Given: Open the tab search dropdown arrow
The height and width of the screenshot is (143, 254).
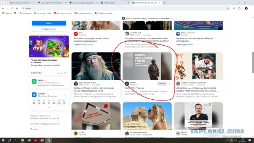Looking at the screenshot, I should coord(3,3).
